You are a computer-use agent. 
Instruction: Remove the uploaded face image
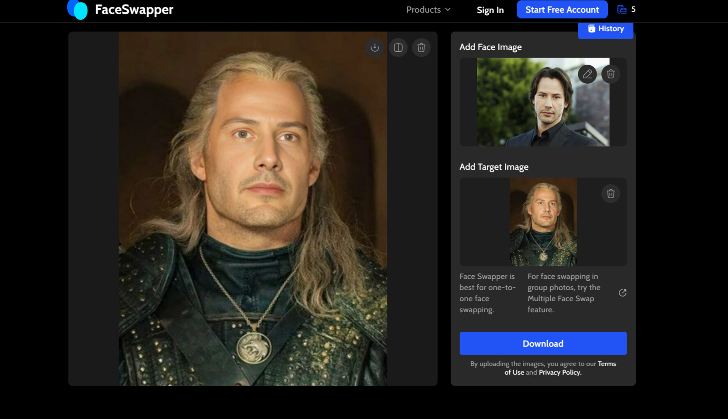[611, 74]
